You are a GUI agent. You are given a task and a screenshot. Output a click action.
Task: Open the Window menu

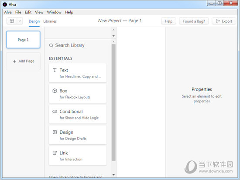54,12
